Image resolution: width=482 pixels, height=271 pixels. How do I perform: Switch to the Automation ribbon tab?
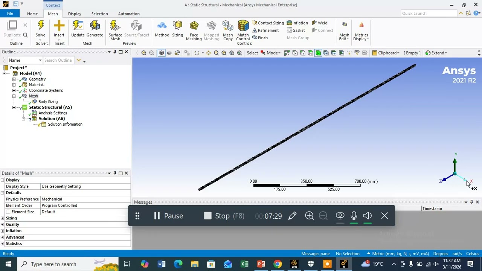(x=129, y=14)
